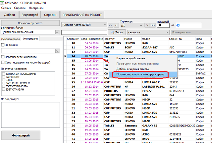The width and height of the screenshot is (212, 143).
Task: Check ВЗЕТ ОТКАЗАН status
Action: pos(4,89)
